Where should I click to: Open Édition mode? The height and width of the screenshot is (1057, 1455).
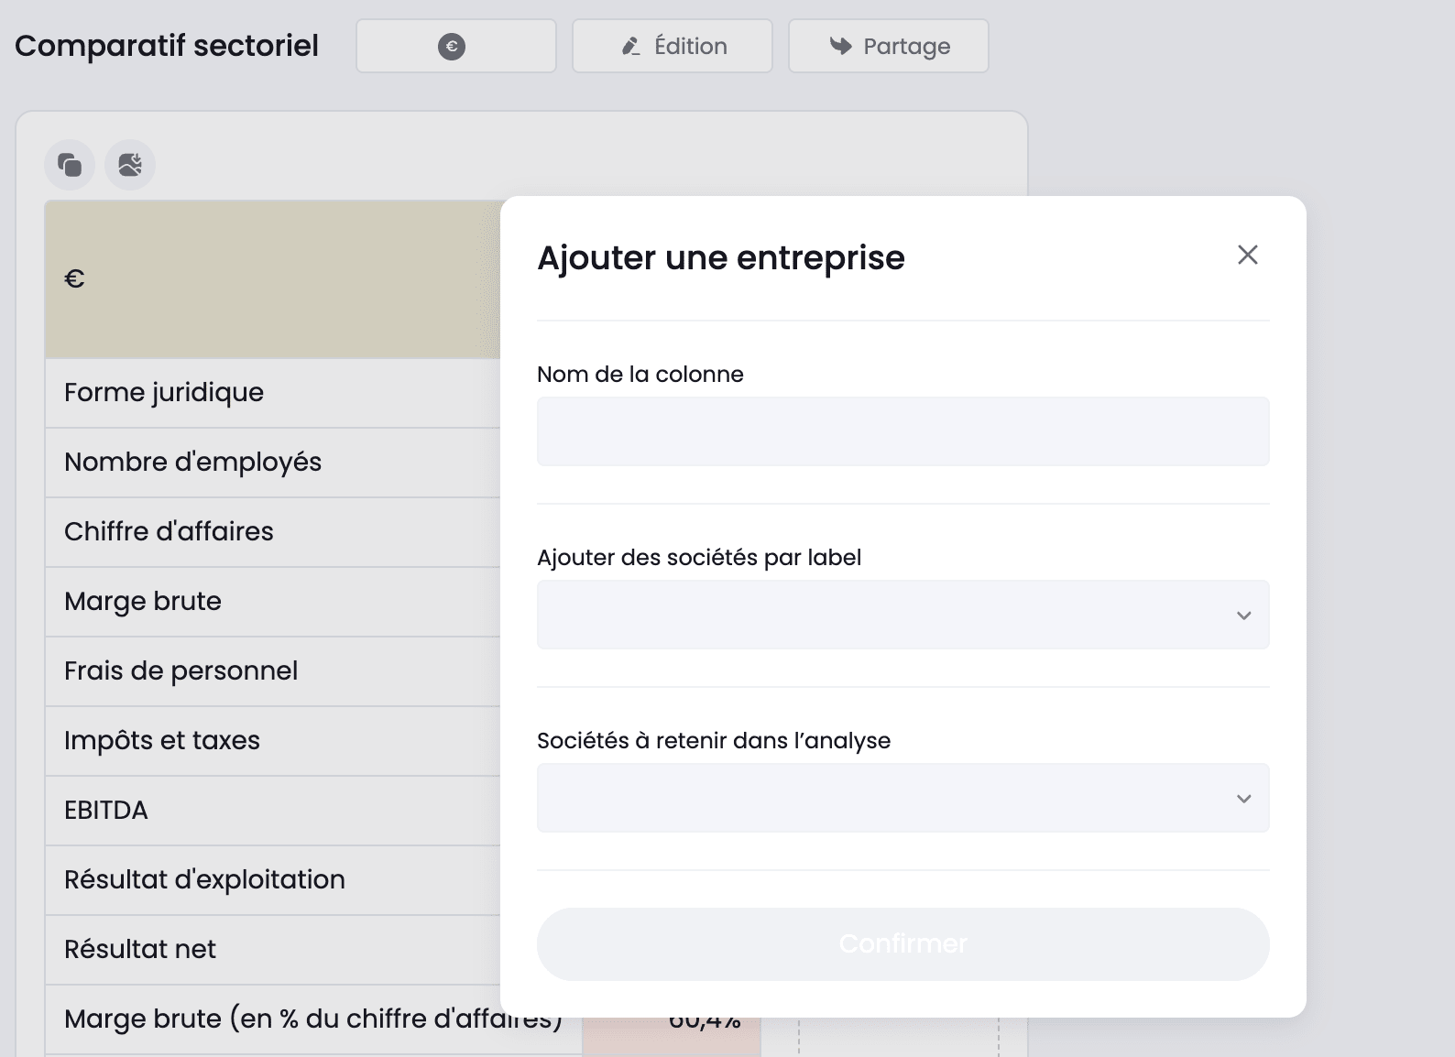click(673, 46)
